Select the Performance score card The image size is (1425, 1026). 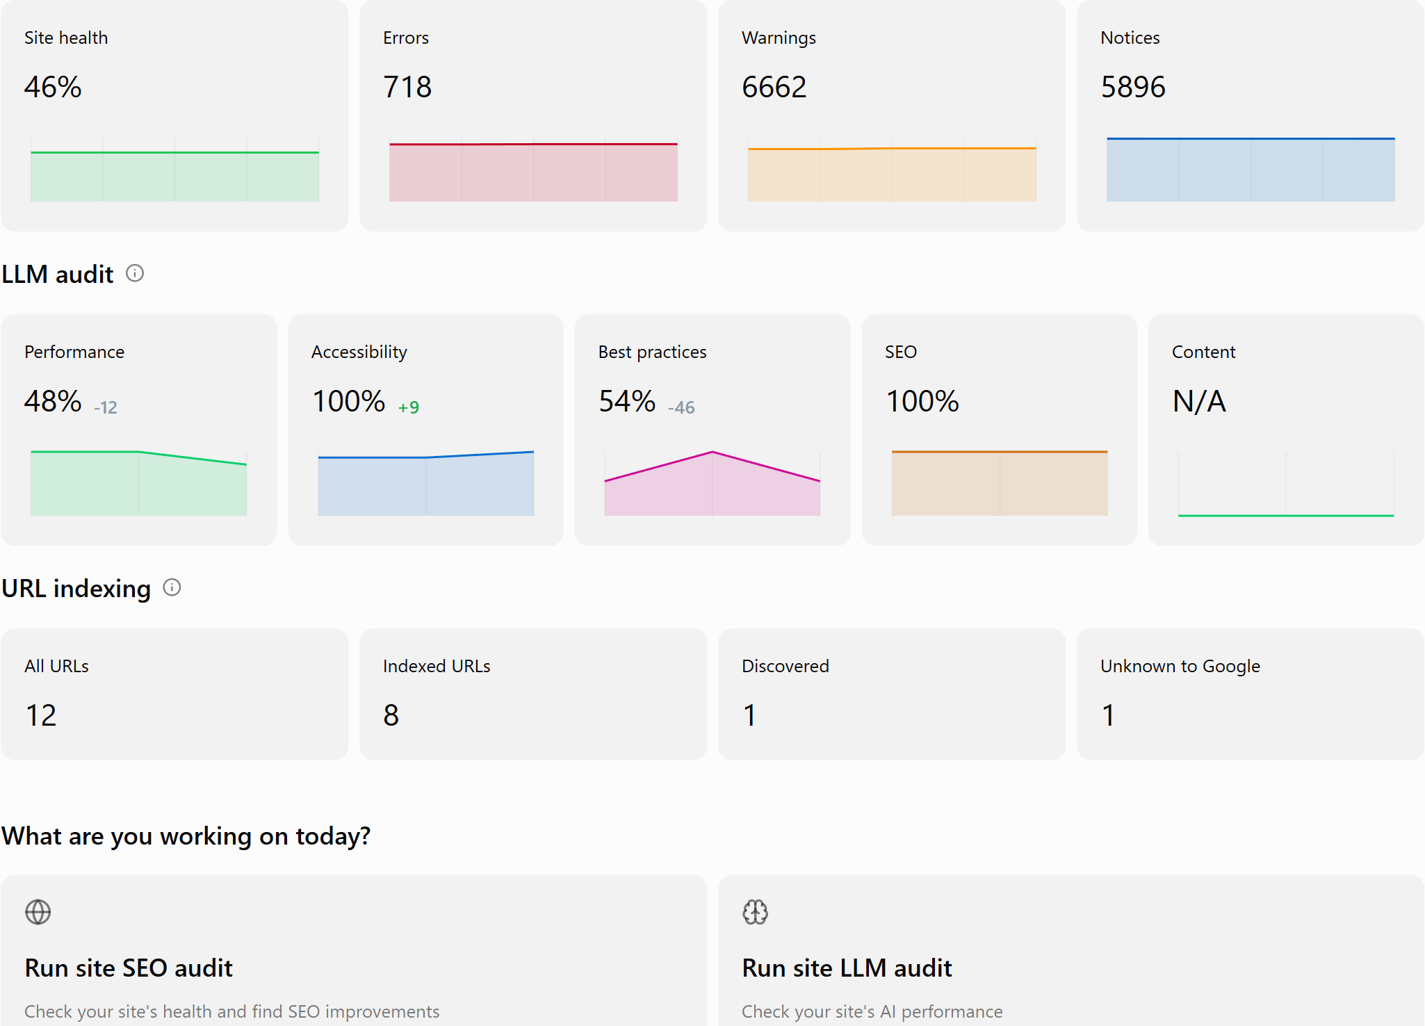tap(139, 430)
